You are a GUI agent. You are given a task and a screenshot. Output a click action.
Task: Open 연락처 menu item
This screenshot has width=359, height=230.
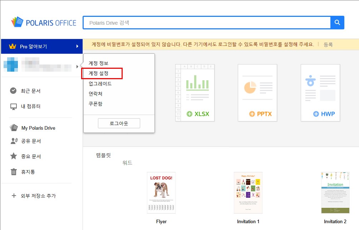pyautogui.click(x=95, y=94)
